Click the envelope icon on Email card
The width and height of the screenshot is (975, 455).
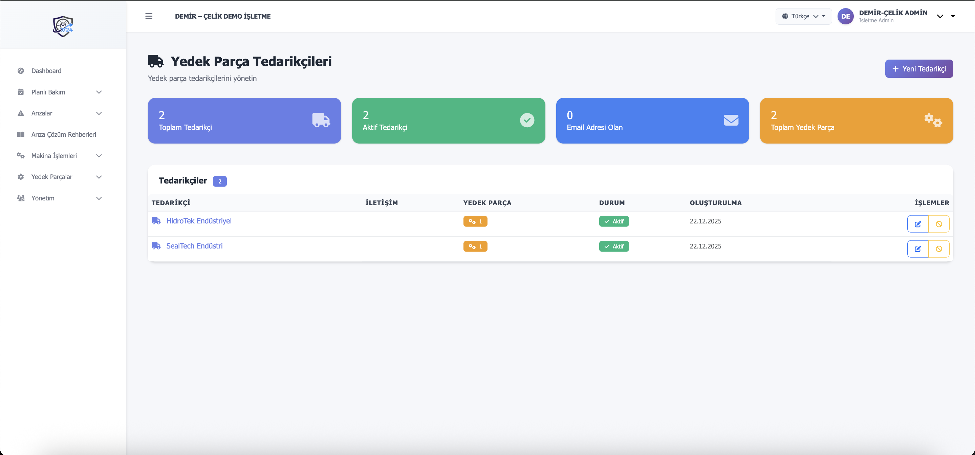pyautogui.click(x=731, y=120)
